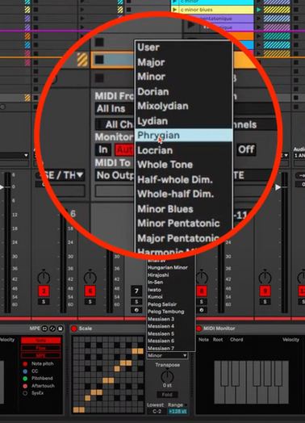This screenshot has height=423, width=305.
Task: Click the arm button under track 8 solo
Action: 202,310
